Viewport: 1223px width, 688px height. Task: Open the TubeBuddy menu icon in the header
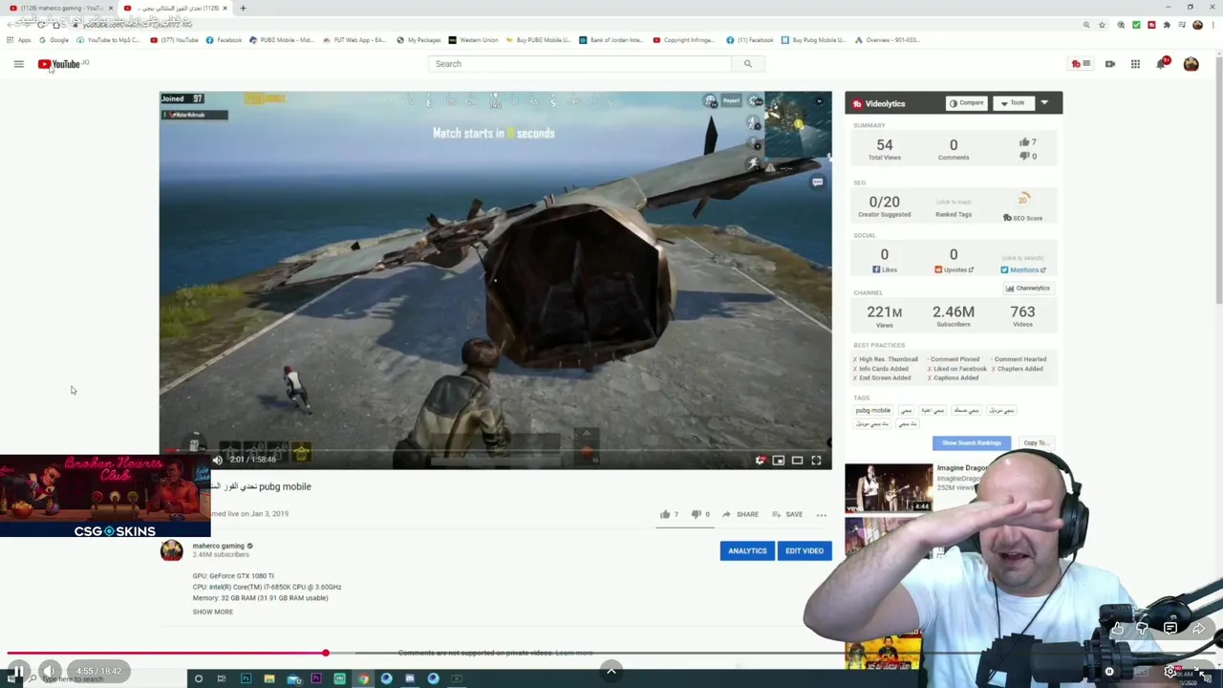1081,64
